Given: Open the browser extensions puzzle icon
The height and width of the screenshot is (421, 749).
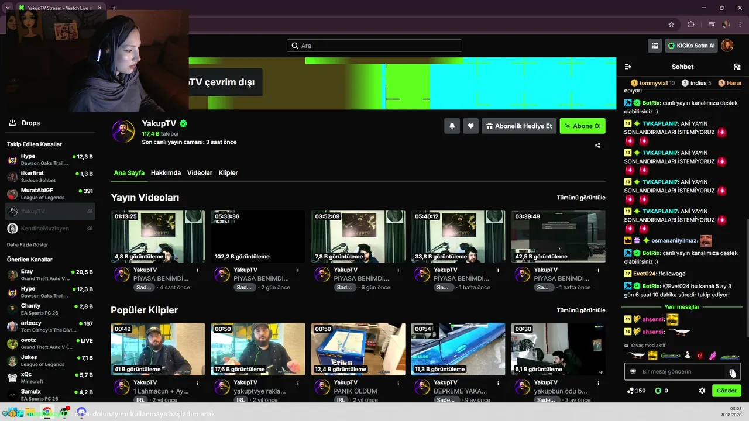Looking at the screenshot, I should point(691,25).
